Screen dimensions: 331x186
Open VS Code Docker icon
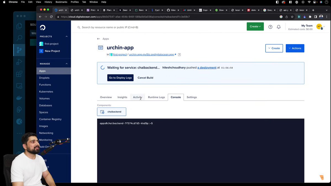click(19, 98)
